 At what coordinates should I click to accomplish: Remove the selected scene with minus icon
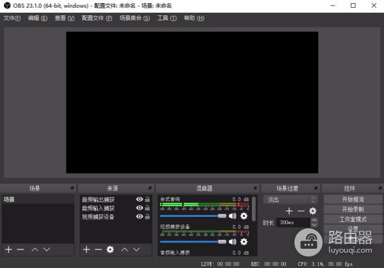click(20, 249)
